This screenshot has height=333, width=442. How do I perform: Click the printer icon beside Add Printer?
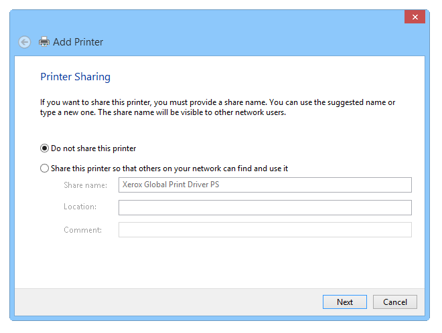click(x=44, y=42)
